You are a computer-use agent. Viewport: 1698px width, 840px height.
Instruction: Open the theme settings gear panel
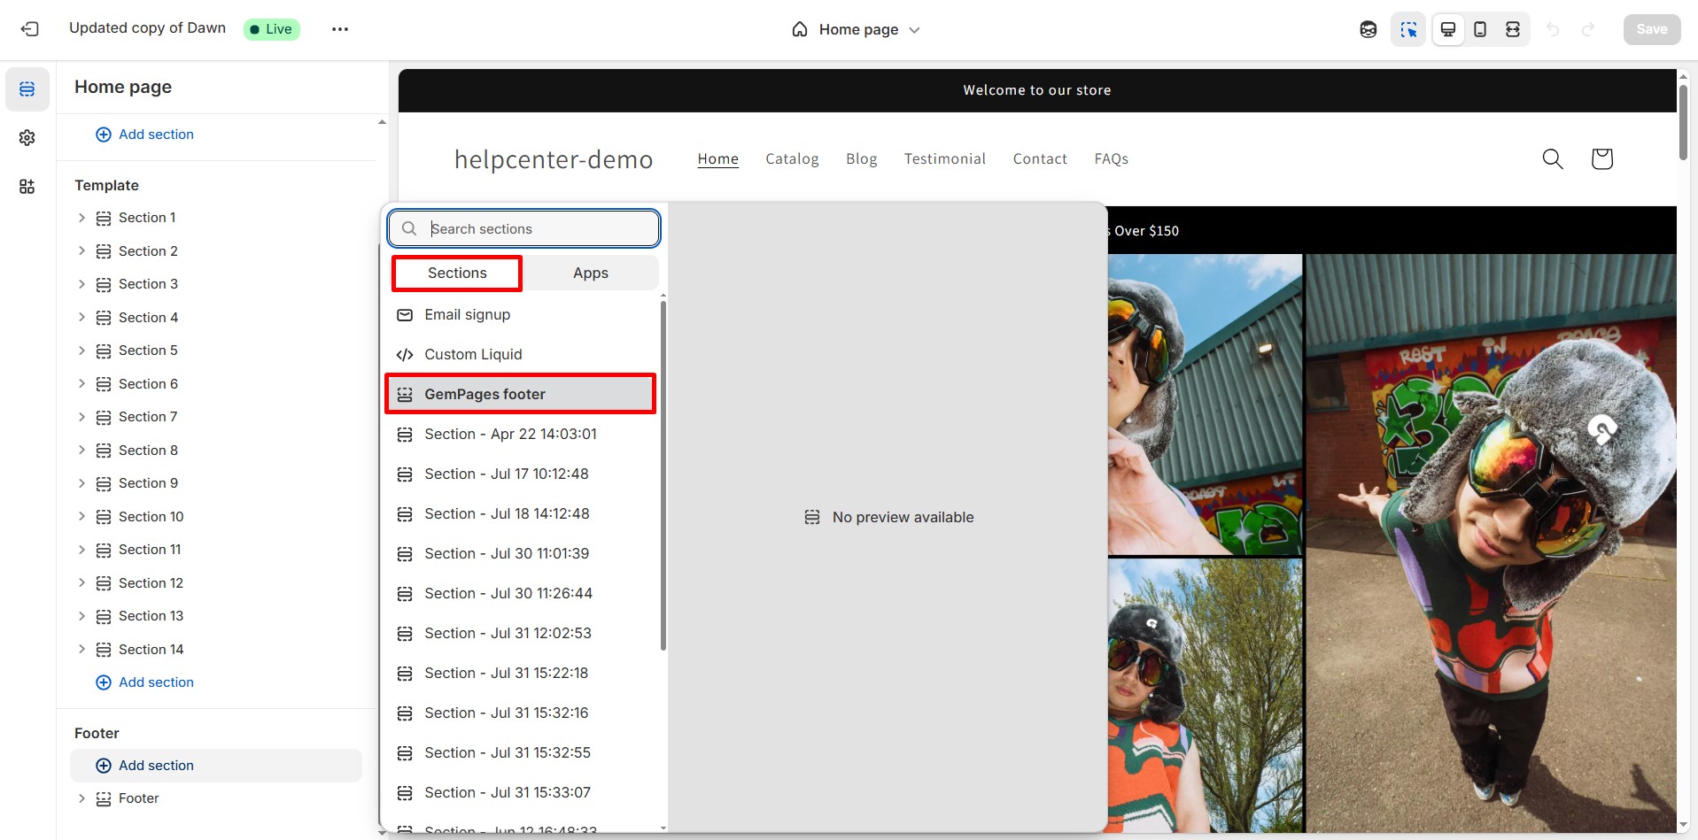click(27, 137)
